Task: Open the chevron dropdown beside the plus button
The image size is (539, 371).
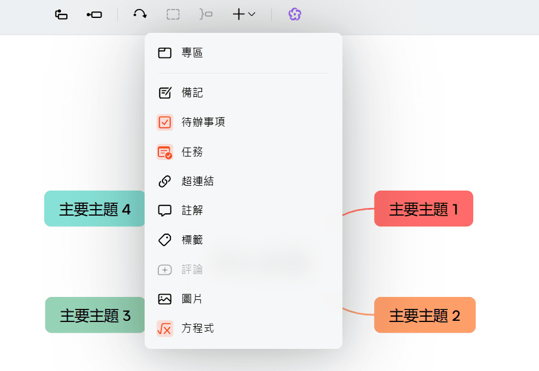Action: [x=250, y=14]
